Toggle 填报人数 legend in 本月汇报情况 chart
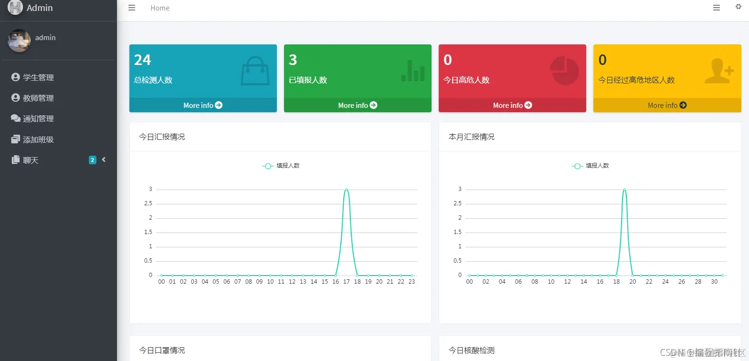This screenshot has width=749, height=361. [x=591, y=166]
